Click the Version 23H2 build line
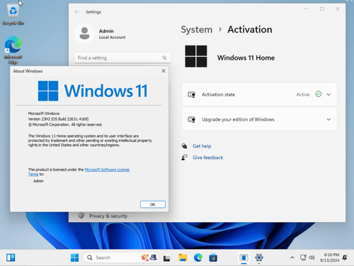354x266 pixels. tap(58, 119)
